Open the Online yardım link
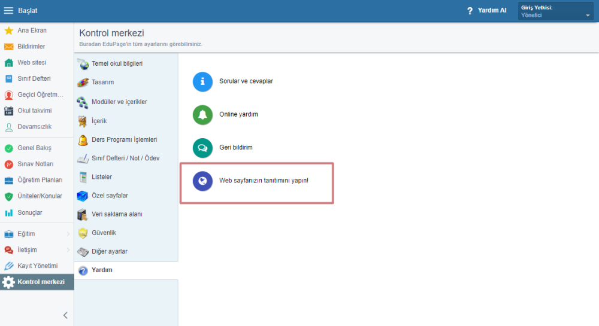Screen dimensions: 599x326 coord(238,114)
